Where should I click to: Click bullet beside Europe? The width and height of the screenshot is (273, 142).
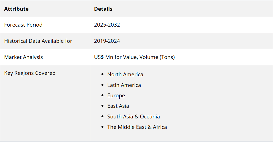(102, 95)
